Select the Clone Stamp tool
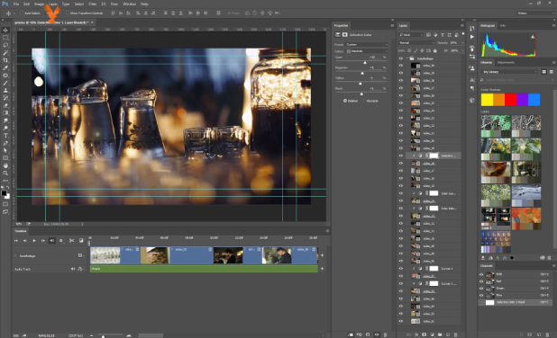This screenshot has height=338, width=557. click(x=5, y=91)
